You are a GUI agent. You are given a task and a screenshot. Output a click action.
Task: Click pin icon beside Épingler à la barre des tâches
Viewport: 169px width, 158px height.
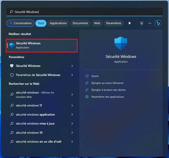click(87, 90)
